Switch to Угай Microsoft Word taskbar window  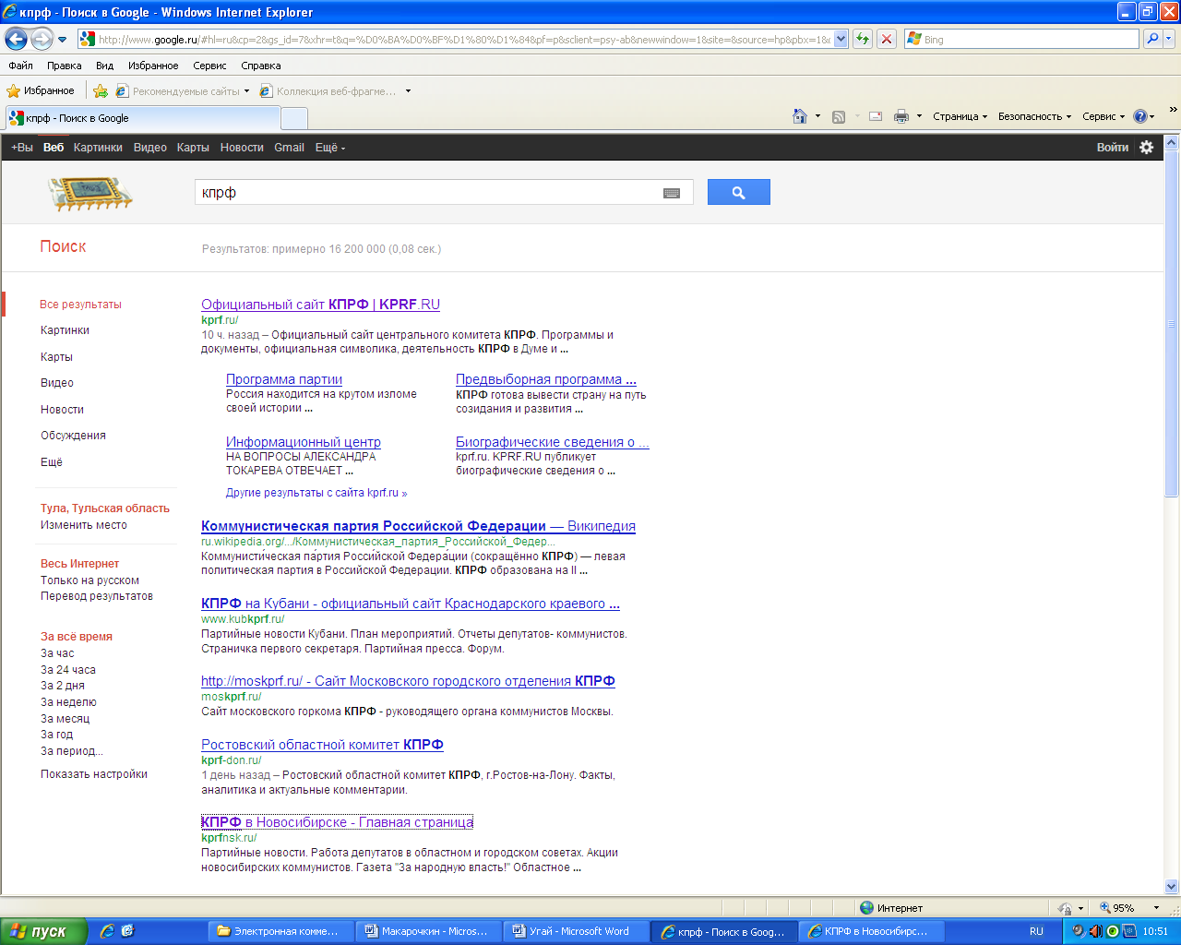point(576,931)
